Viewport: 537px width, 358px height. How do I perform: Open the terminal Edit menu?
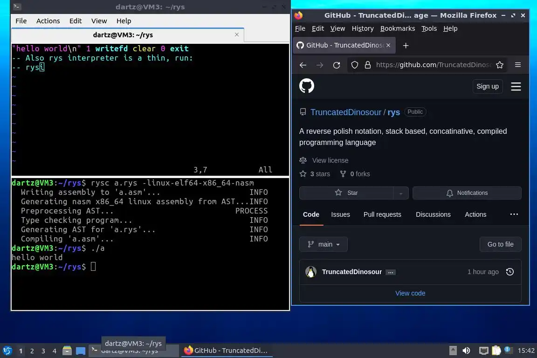(76, 21)
